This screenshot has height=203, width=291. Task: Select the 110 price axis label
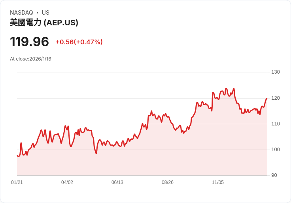point(276,124)
